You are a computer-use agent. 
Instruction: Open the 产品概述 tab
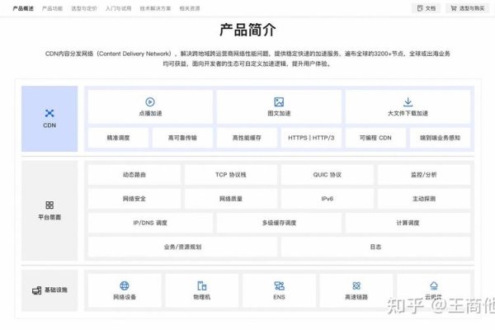(23, 8)
